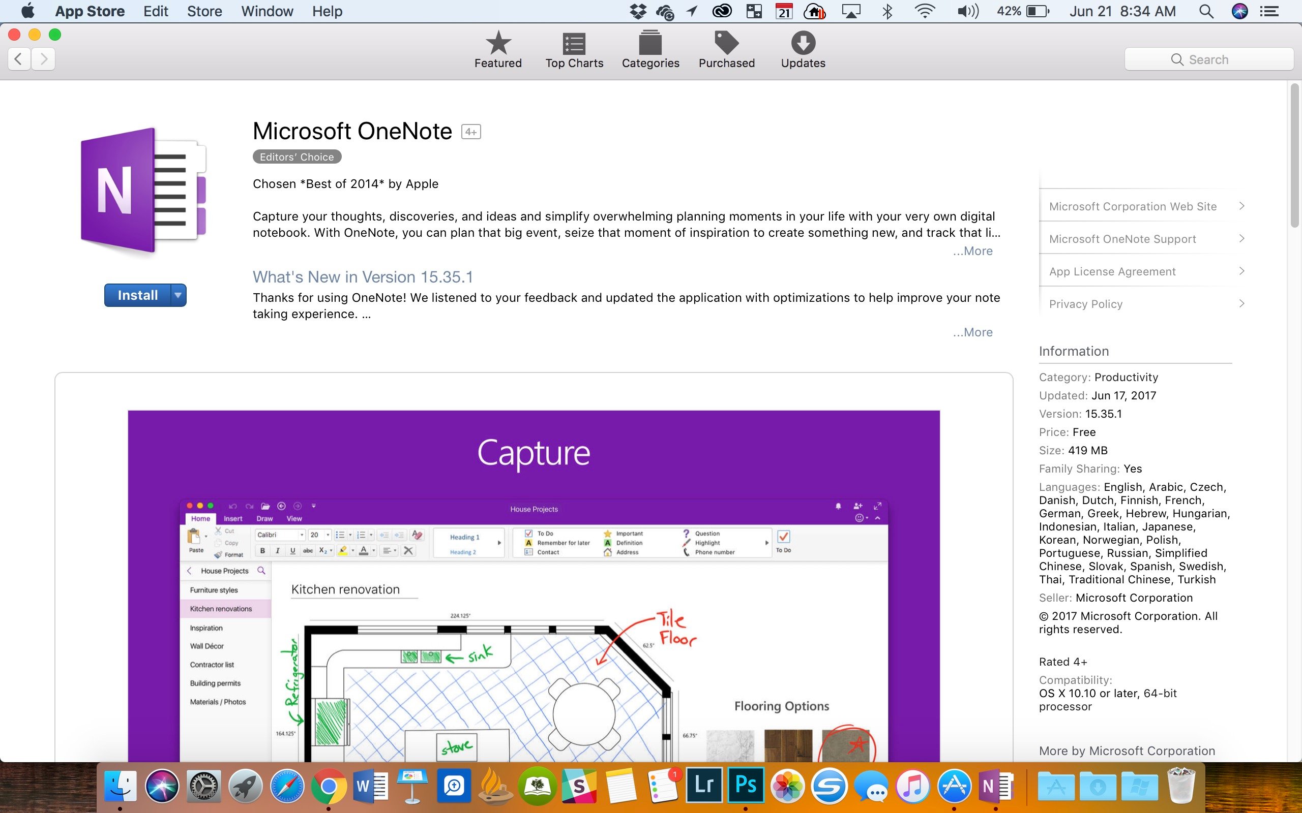This screenshot has width=1302, height=813.
Task: Open Messages from the Dock
Action: pos(871,787)
